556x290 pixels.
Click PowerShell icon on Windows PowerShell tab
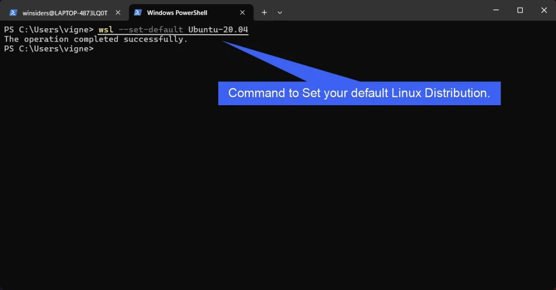click(138, 13)
